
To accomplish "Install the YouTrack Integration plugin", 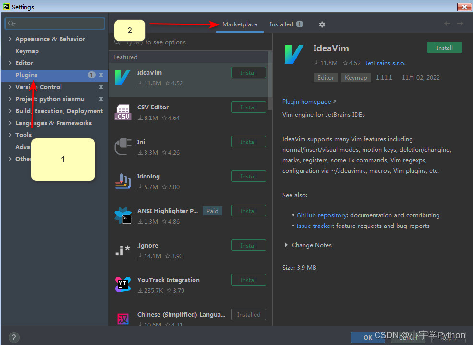I will click(249, 280).
